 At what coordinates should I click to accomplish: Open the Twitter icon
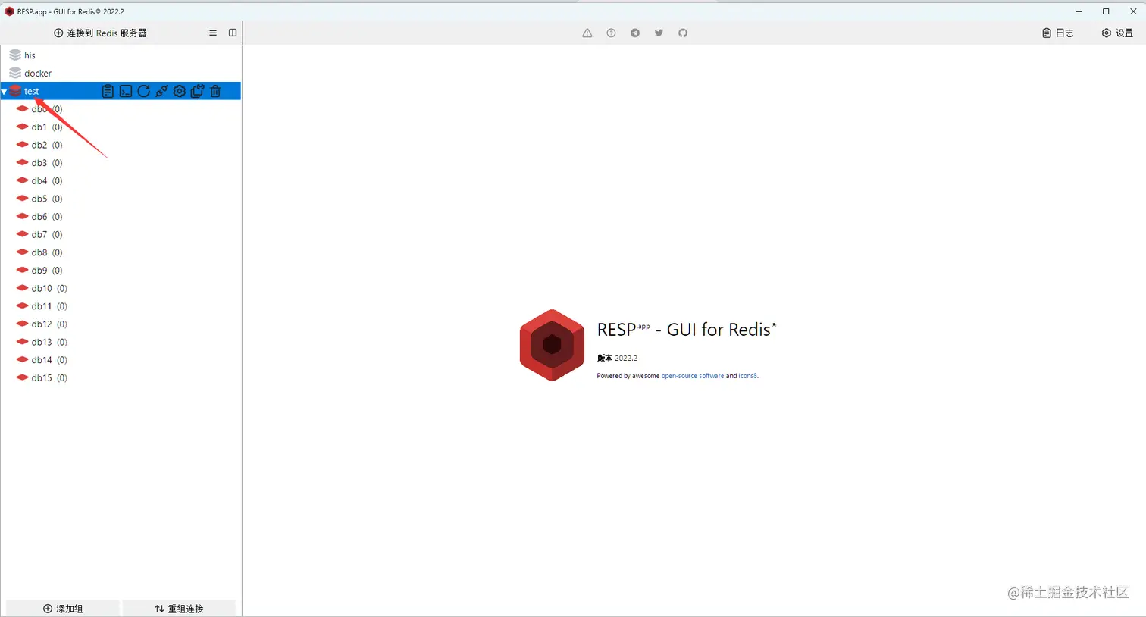pos(659,33)
